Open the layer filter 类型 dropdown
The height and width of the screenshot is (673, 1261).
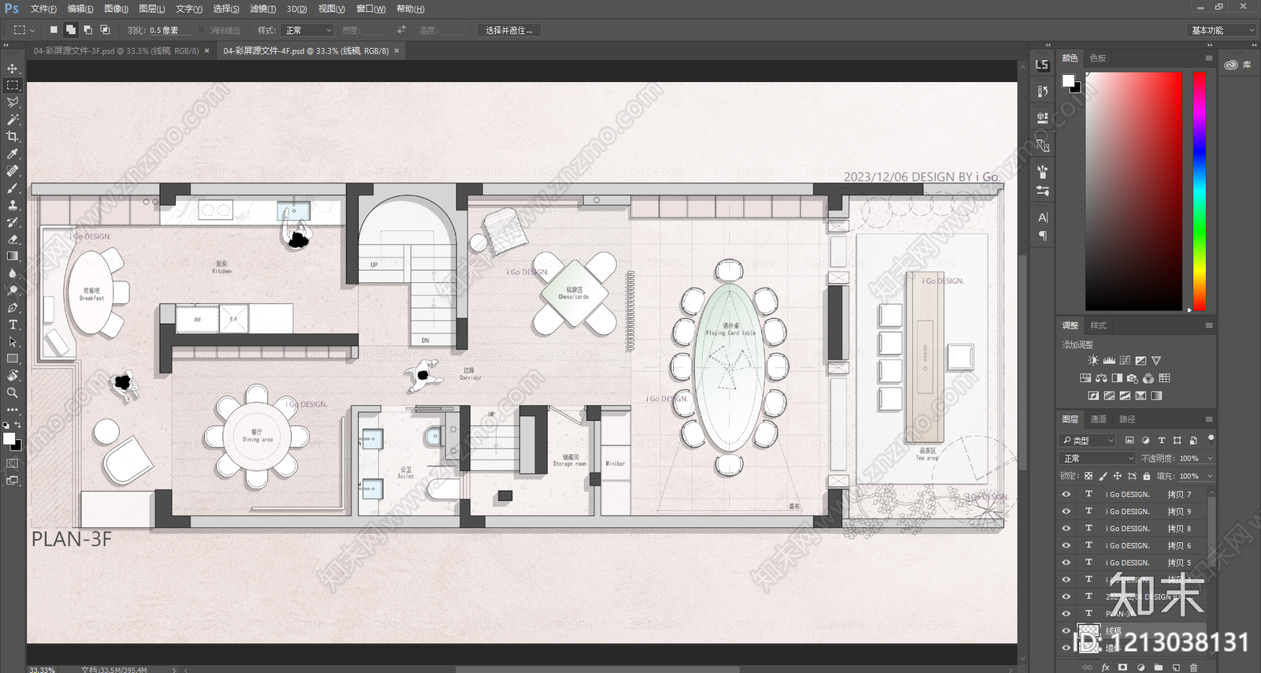pos(1088,440)
